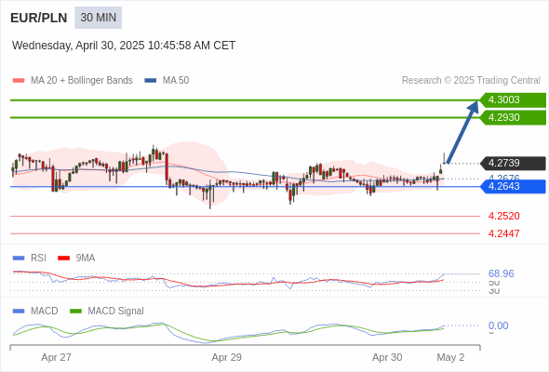549x372 pixels.
Task: Click the 4.2739 current price tag
Action: (x=513, y=163)
